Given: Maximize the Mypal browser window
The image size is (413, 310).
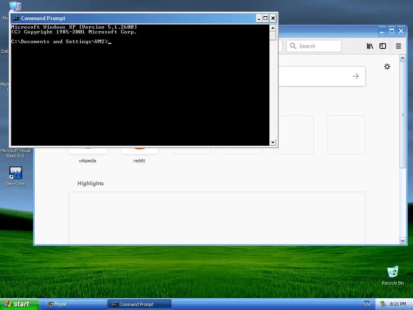Looking at the screenshot, I should coord(392,31).
